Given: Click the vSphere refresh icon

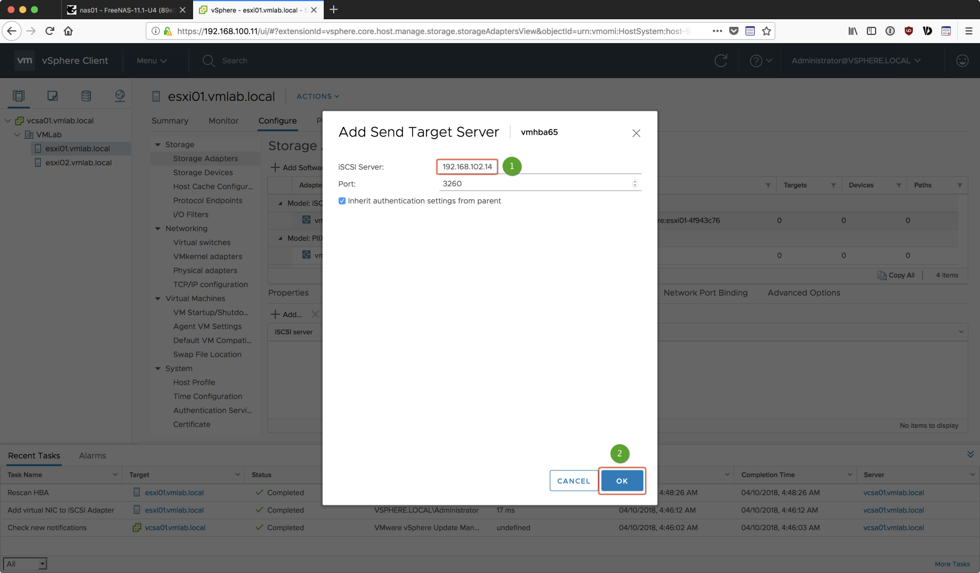Looking at the screenshot, I should click(x=721, y=61).
